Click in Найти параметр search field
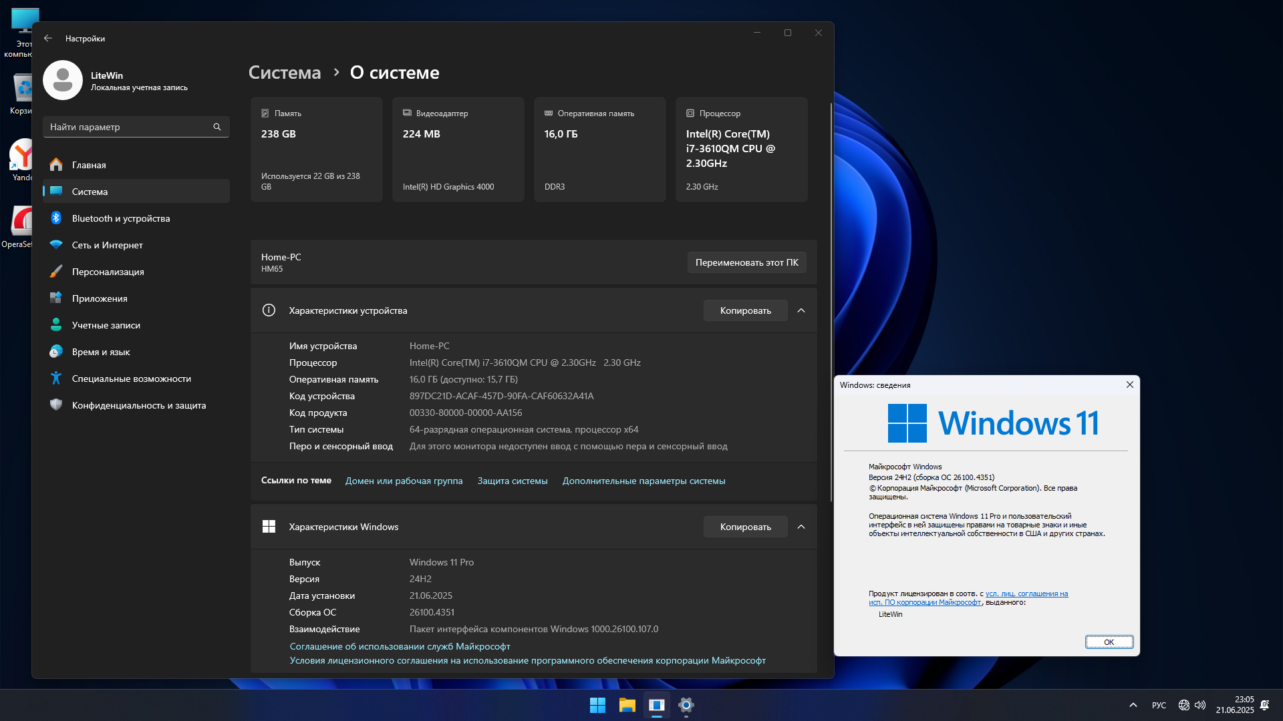Viewport: 1283px width, 721px height. click(x=127, y=127)
